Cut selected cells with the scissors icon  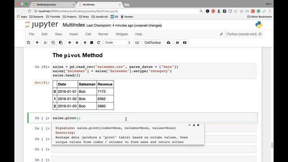46,43
